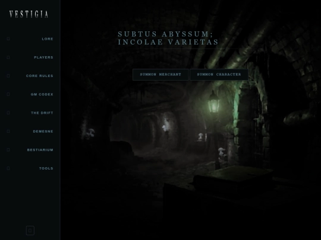Click the icon beside Bestiarium

(8, 150)
